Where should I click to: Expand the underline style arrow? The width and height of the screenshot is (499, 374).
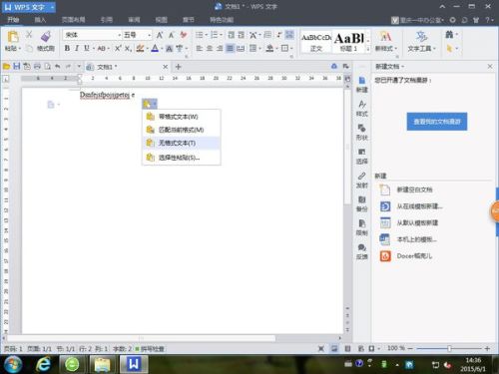(x=94, y=49)
